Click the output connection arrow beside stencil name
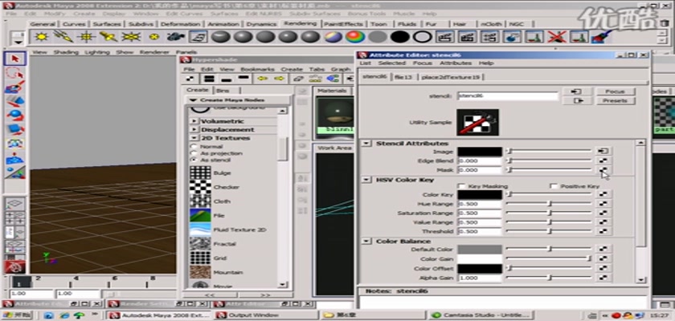The image size is (675, 321). point(577,100)
